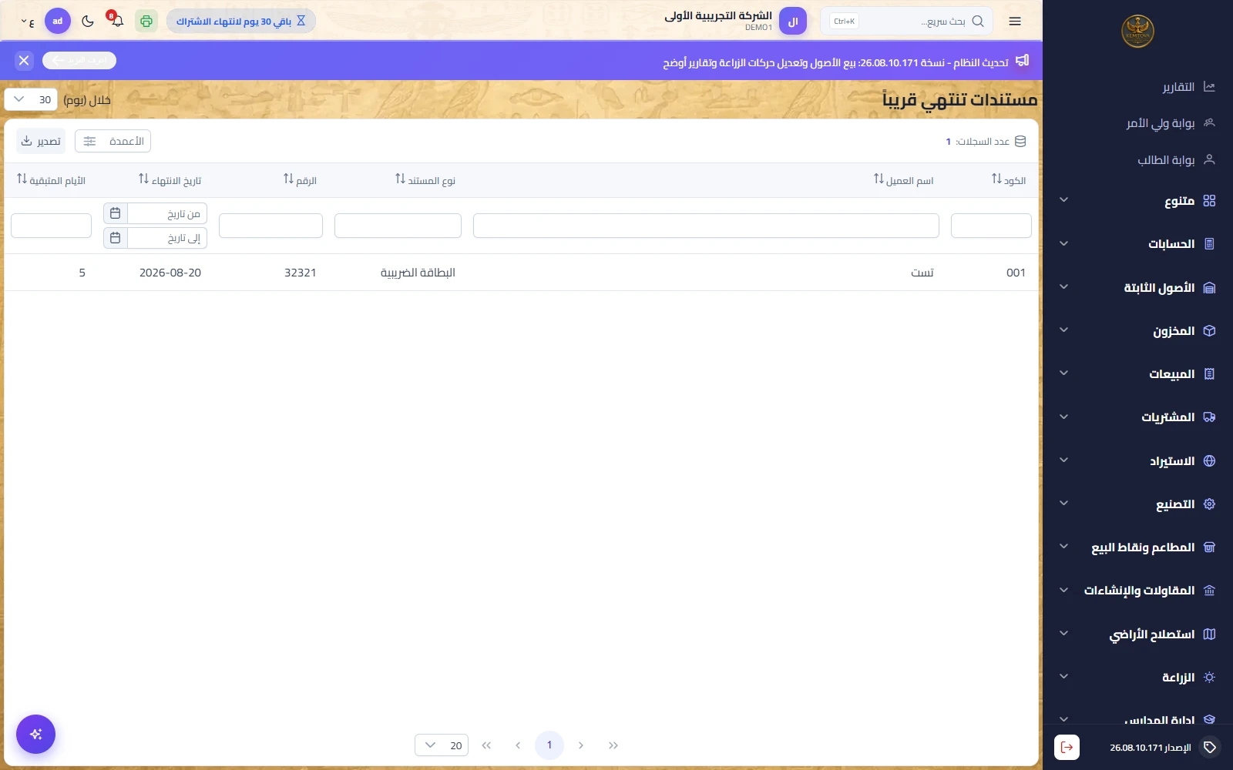Click the single right pagination arrow
This screenshot has height=770, width=1233.
coord(581,745)
